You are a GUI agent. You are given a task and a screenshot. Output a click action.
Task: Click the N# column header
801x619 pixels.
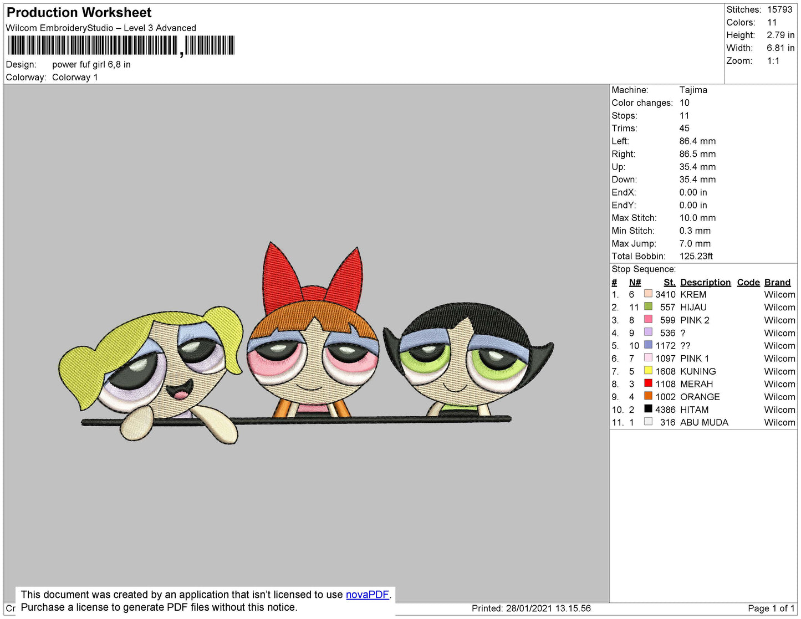(635, 282)
